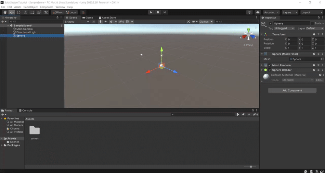This screenshot has width=325, height=173.
Task: Open Transform component options menu
Action: pos(322,35)
